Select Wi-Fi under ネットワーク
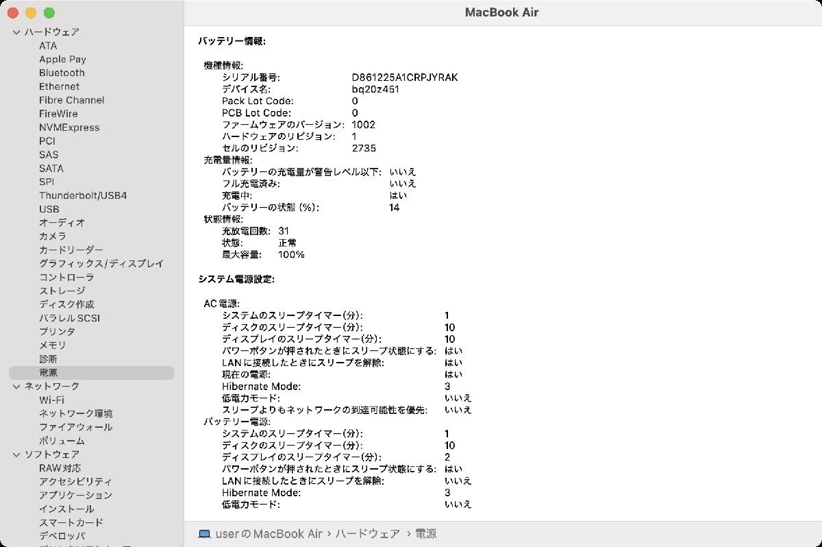Screen dimensions: 822x547 click(52, 400)
